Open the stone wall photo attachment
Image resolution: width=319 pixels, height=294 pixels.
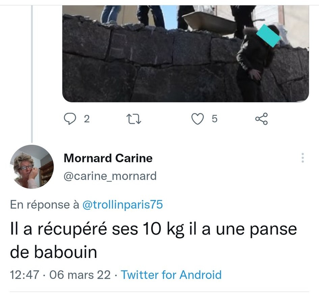186,54
